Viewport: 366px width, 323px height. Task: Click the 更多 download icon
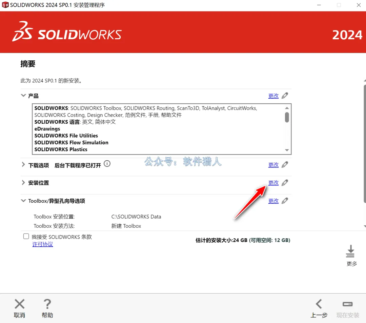click(x=350, y=251)
